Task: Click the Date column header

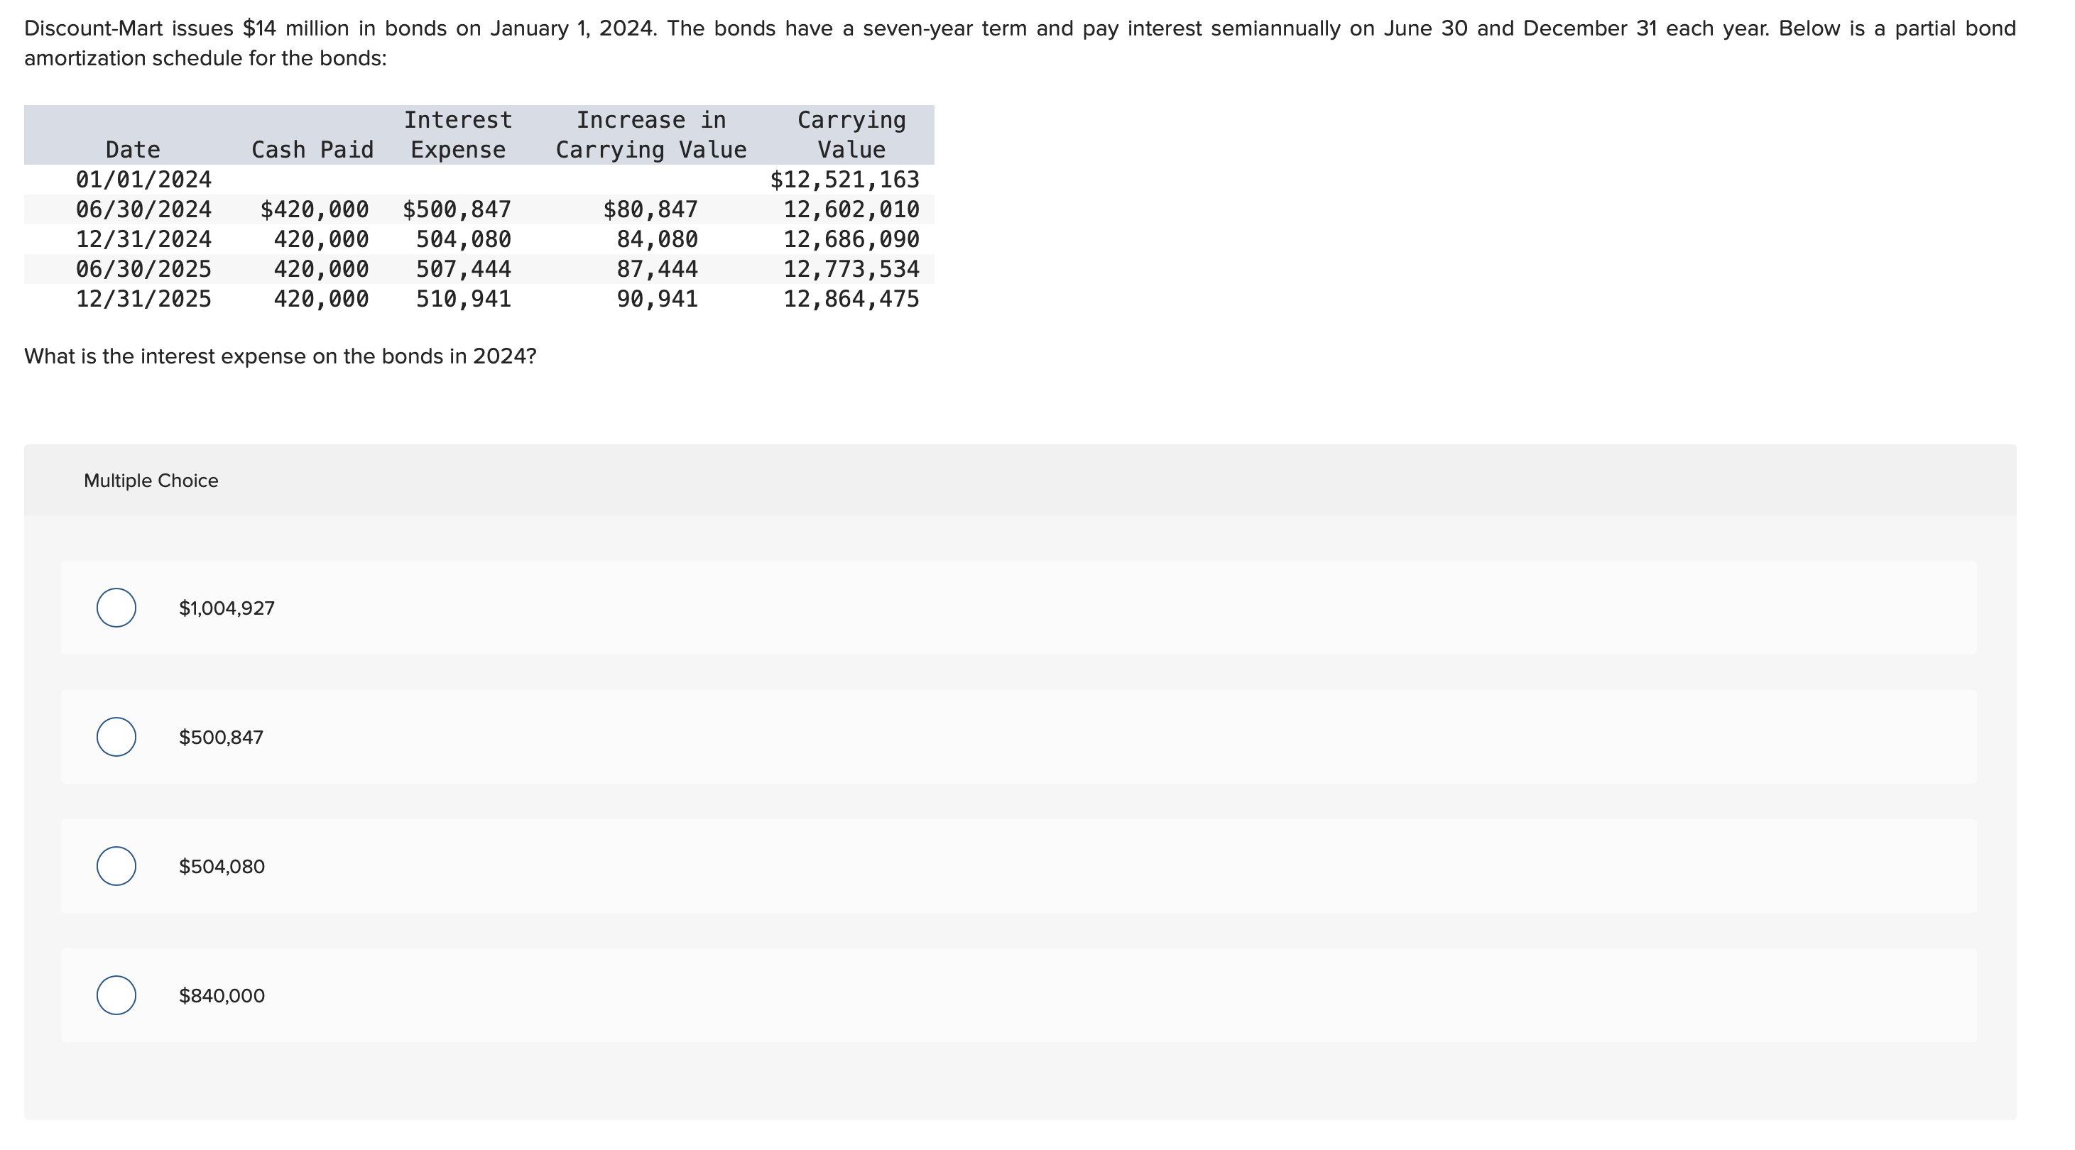Action: coord(132,149)
